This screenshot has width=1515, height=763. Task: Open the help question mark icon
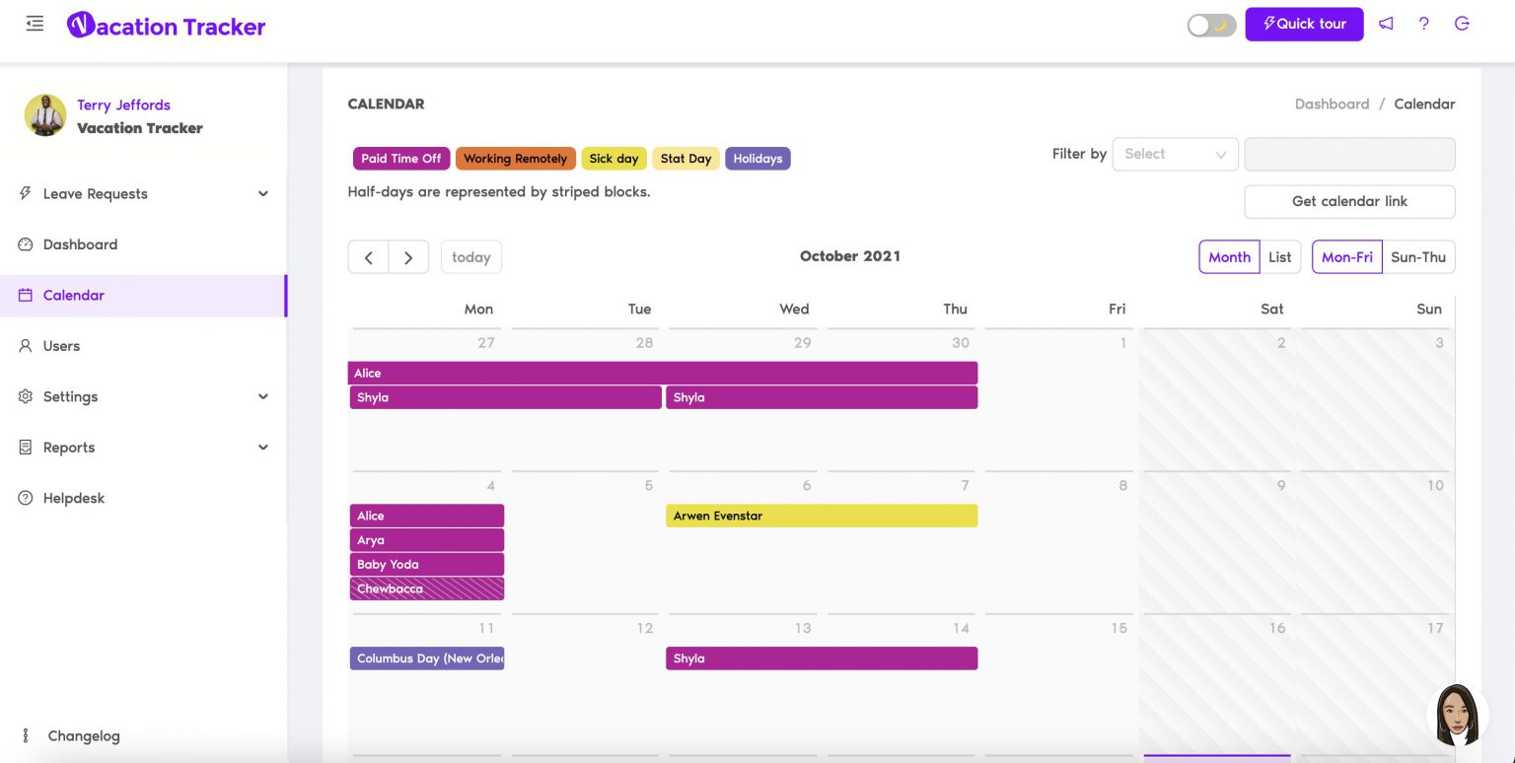coord(1423,24)
